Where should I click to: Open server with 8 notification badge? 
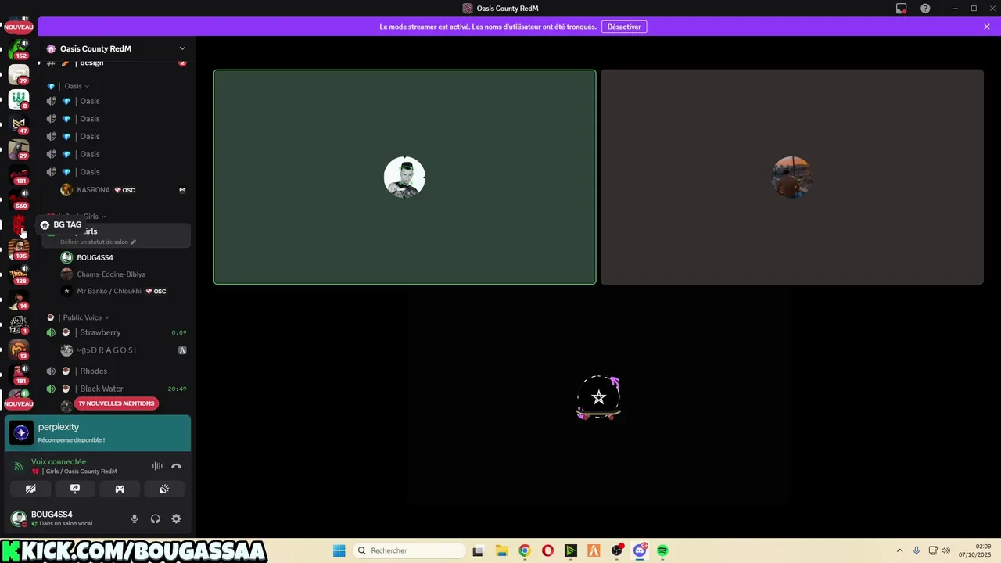coord(19,99)
